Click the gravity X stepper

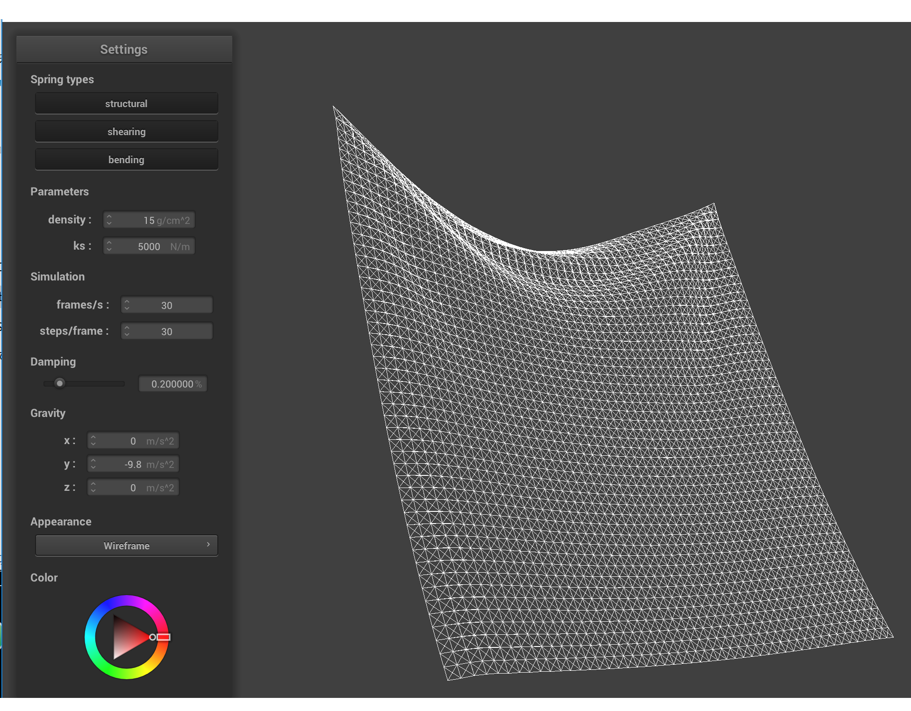point(92,441)
